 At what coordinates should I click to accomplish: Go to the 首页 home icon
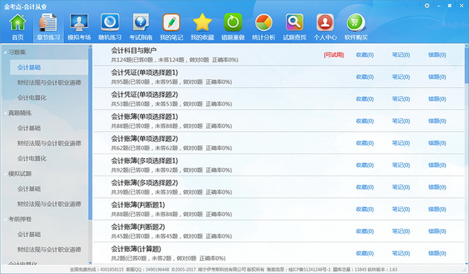coord(18,27)
